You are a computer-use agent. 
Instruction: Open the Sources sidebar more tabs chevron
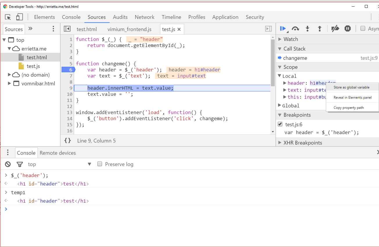(30, 29)
